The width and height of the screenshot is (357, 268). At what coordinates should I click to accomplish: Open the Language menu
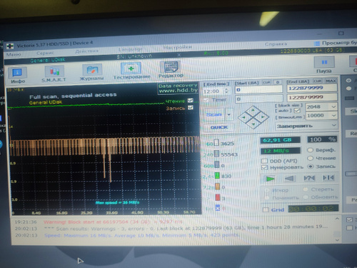click(x=131, y=49)
